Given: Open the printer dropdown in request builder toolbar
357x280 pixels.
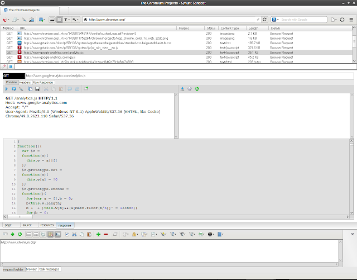Looking at the screenshot, I should pos(201,234).
